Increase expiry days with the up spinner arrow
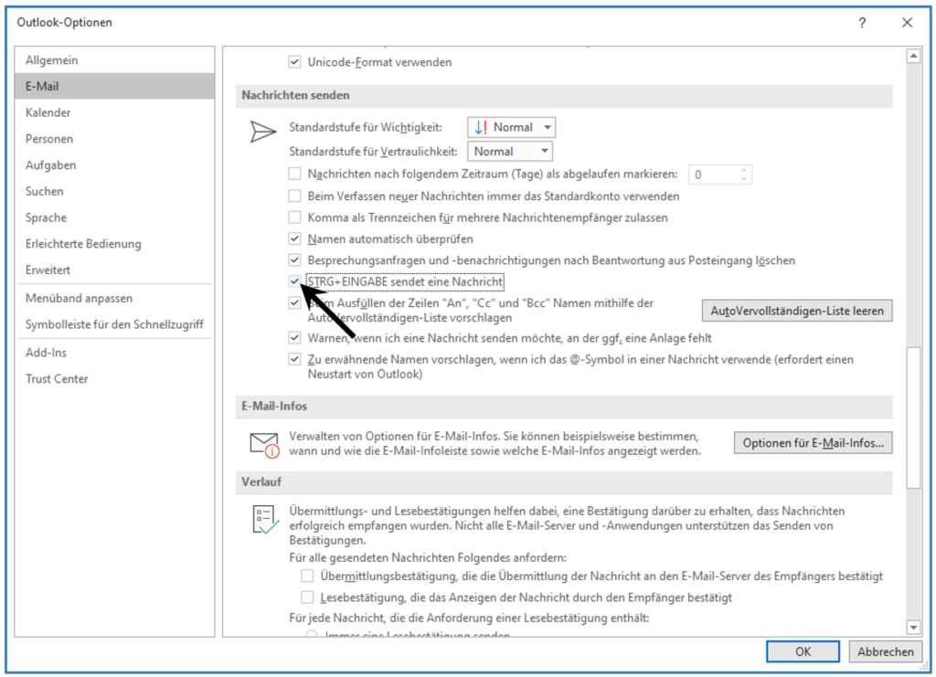This screenshot has height=677, width=936. [743, 171]
